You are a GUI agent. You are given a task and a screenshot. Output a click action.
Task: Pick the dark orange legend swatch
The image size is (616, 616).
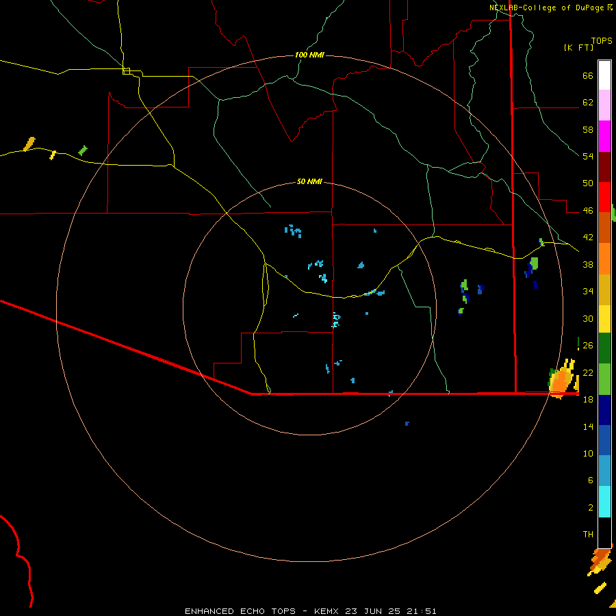[x=604, y=227]
